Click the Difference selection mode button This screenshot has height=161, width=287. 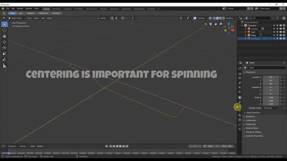click(43, 13)
